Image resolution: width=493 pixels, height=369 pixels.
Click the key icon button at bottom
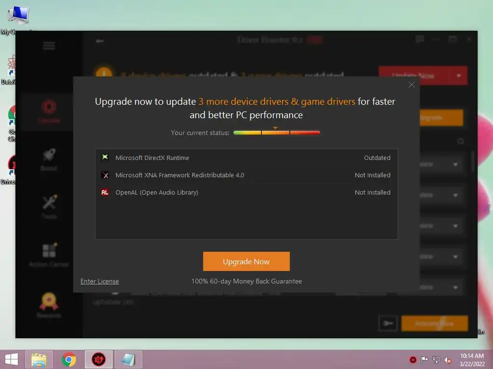coord(388,323)
